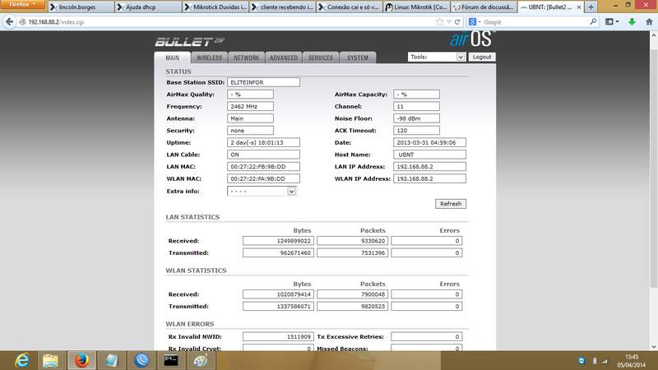The width and height of the screenshot is (658, 370).
Task: Switch to the Conexão cai browser tab
Action: pyautogui.click(x=350, y=7)
